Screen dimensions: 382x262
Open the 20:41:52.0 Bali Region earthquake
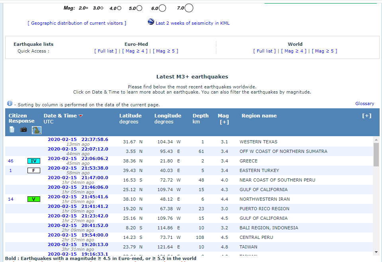coord(78,225)
